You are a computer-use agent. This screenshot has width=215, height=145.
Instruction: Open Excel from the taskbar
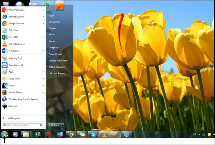tap(37, 134)
